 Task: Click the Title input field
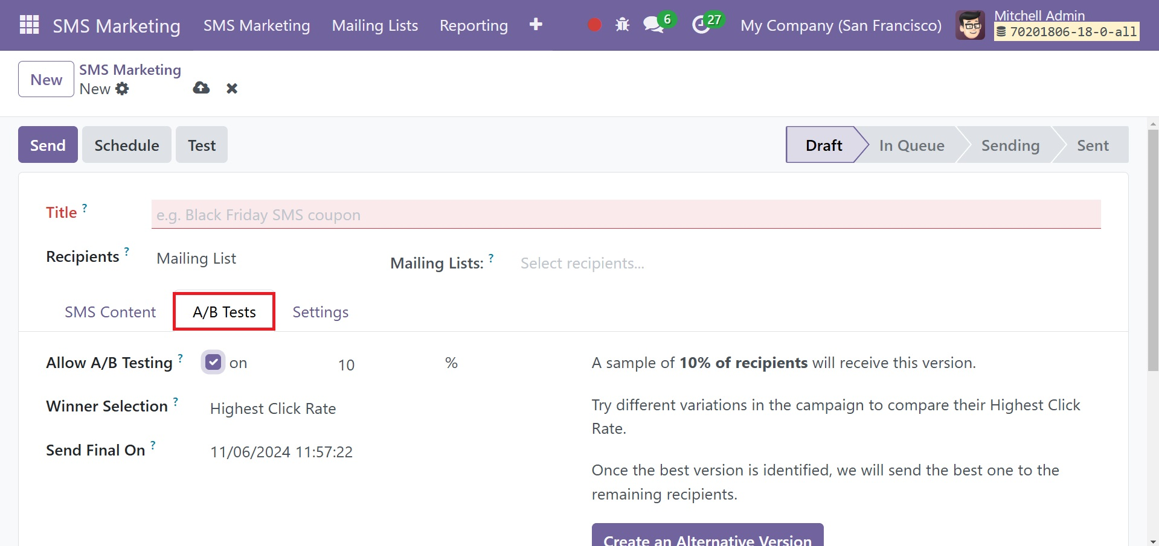[x=626, y=214]
